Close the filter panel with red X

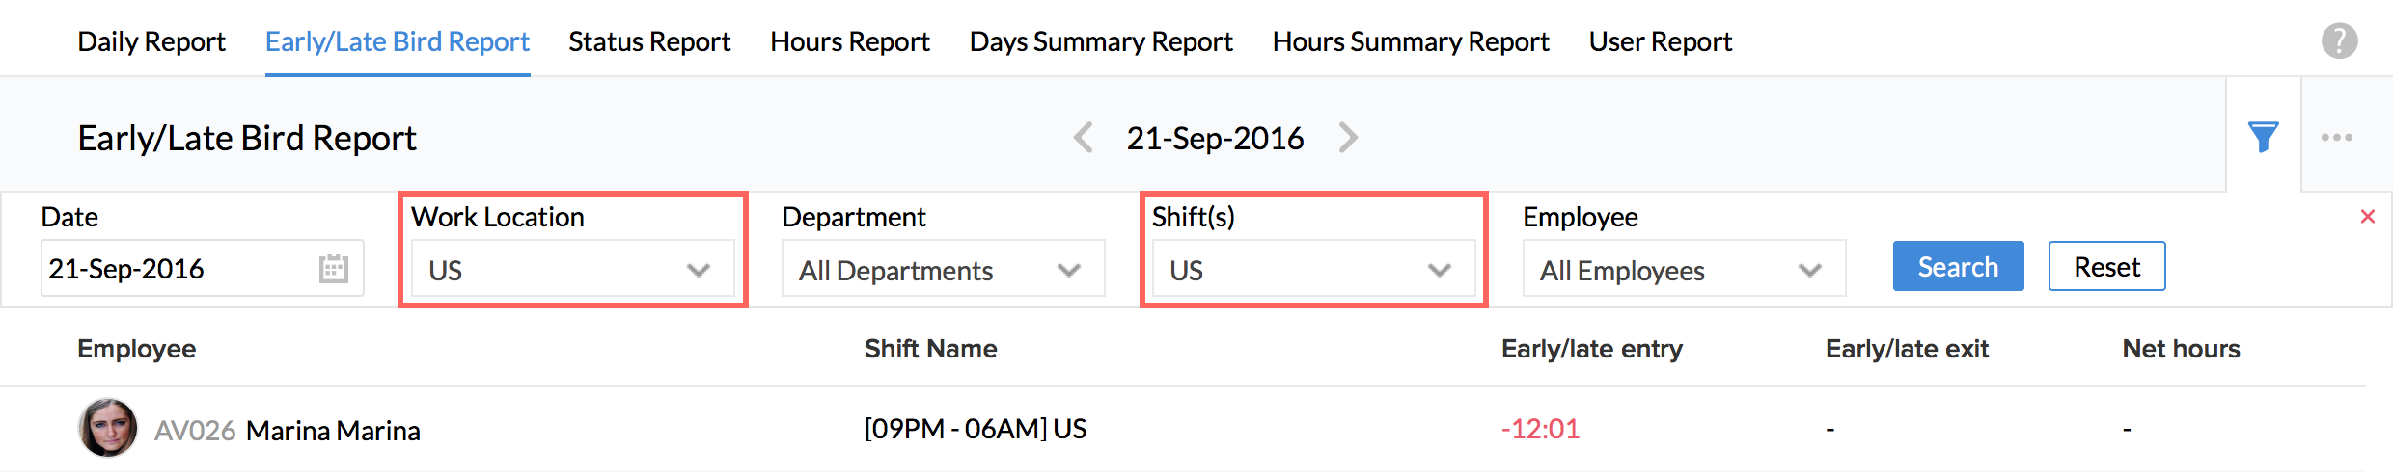pyautogui.click(x=2367, y=217)
